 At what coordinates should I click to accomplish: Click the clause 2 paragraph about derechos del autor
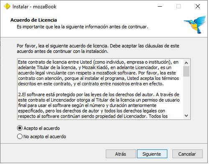tap(99, 105)
